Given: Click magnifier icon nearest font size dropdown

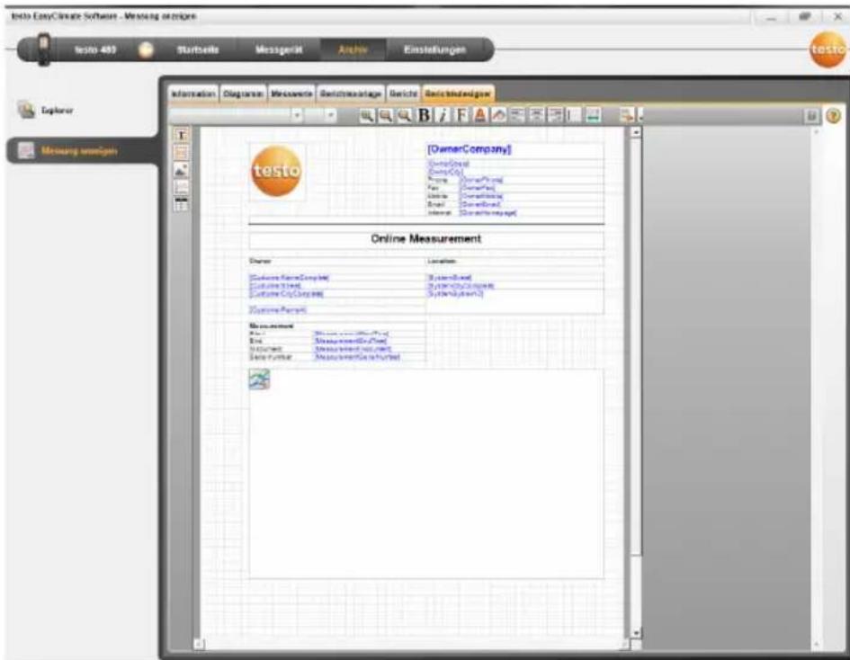Looking at the screenshot, I should (367, 115).
